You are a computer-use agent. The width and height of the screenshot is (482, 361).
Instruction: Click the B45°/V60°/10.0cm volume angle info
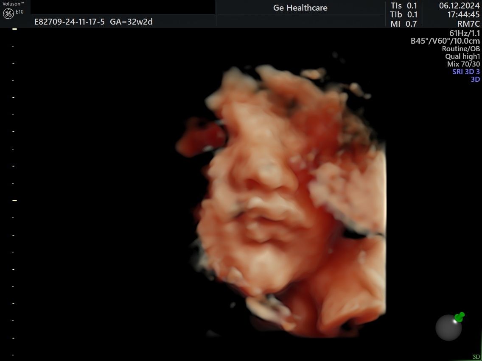[x=445, y=41]
